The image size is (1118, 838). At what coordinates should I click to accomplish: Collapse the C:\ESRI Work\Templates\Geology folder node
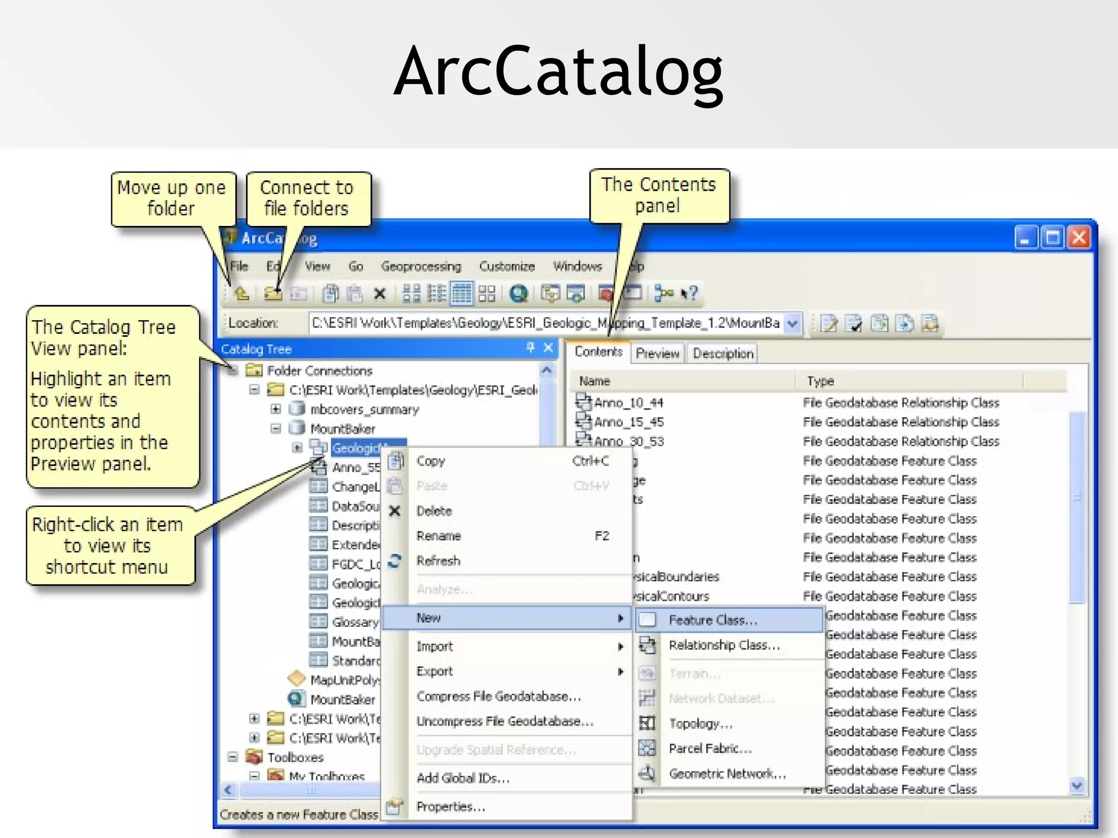point(254,390)
